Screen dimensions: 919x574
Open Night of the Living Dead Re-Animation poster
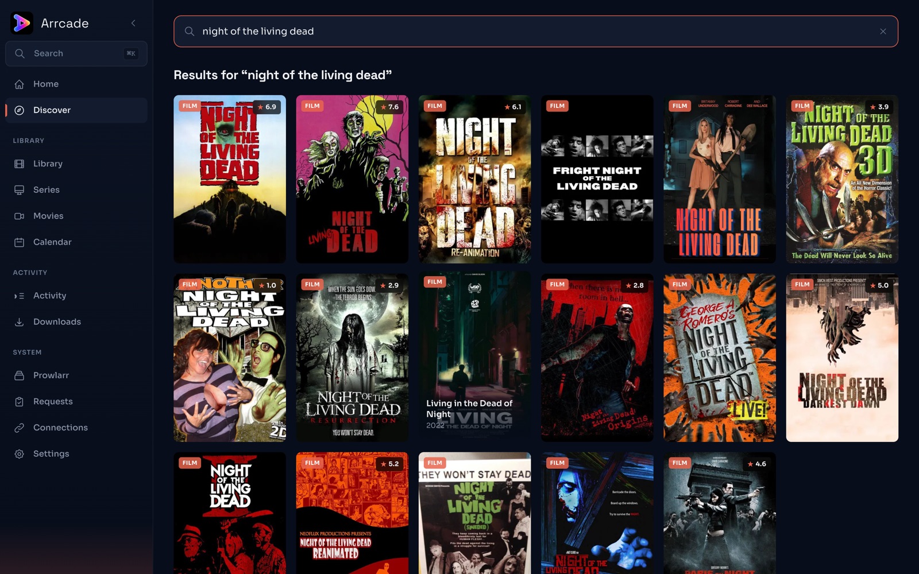[474, 179]
